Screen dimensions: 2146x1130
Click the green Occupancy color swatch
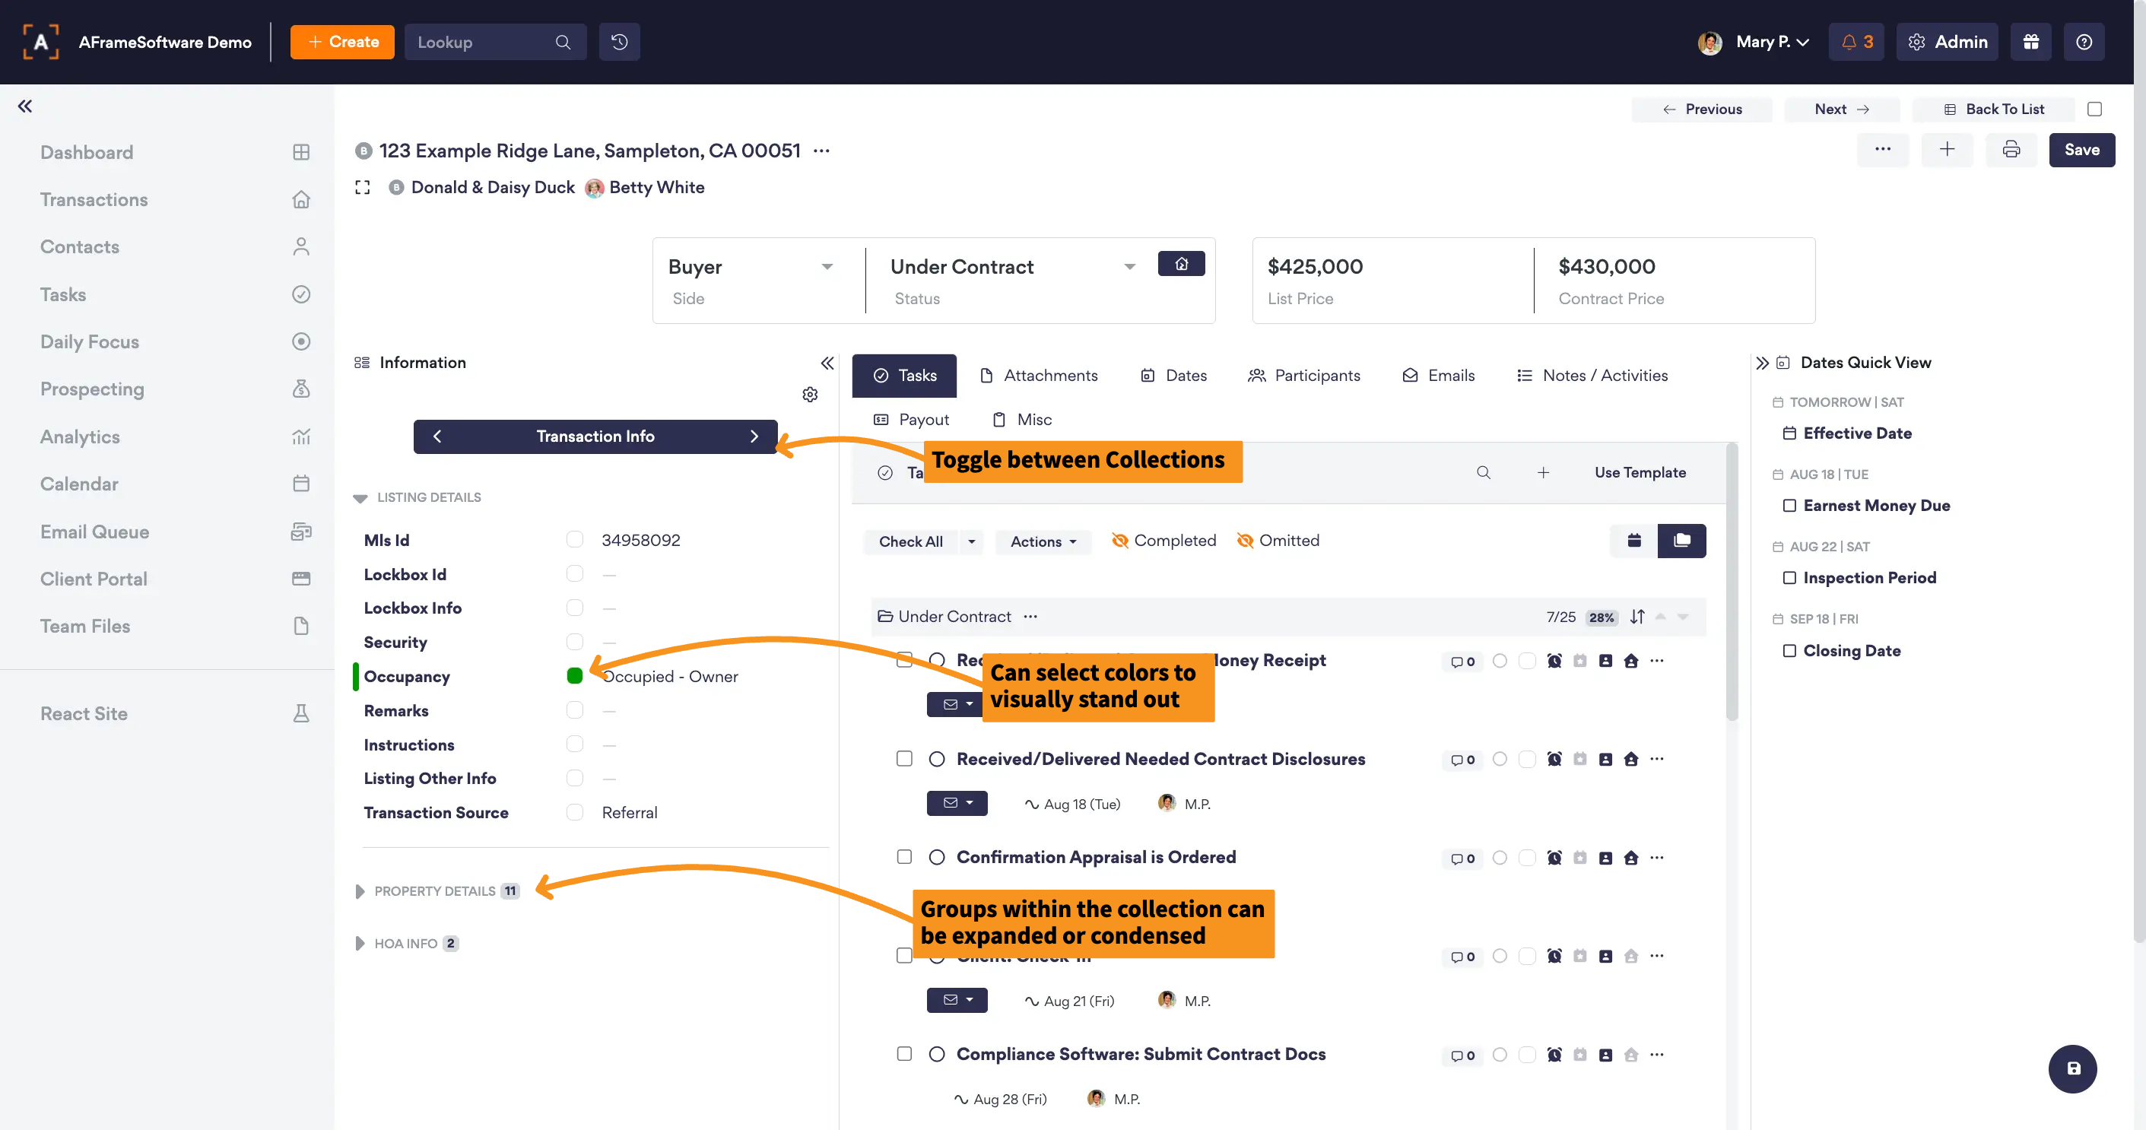(574, 676)
